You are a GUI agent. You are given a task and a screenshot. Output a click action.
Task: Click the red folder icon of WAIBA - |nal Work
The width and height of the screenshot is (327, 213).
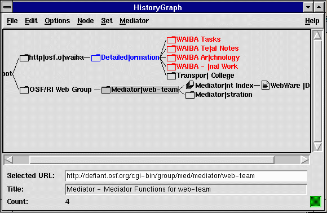click(x=171, y=66)
